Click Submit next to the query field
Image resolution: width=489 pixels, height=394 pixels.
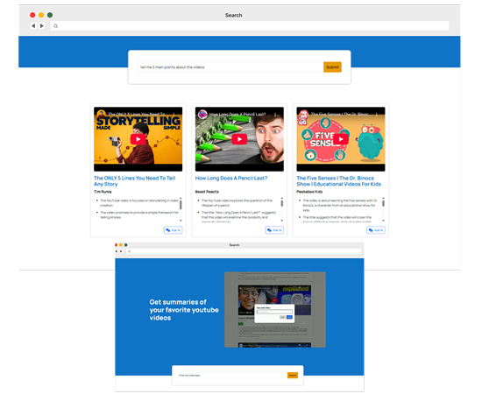pyautogui.click(x=332, y=67)
